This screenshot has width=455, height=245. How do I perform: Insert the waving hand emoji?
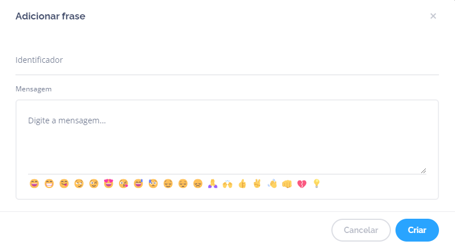[x=272, y=184]
